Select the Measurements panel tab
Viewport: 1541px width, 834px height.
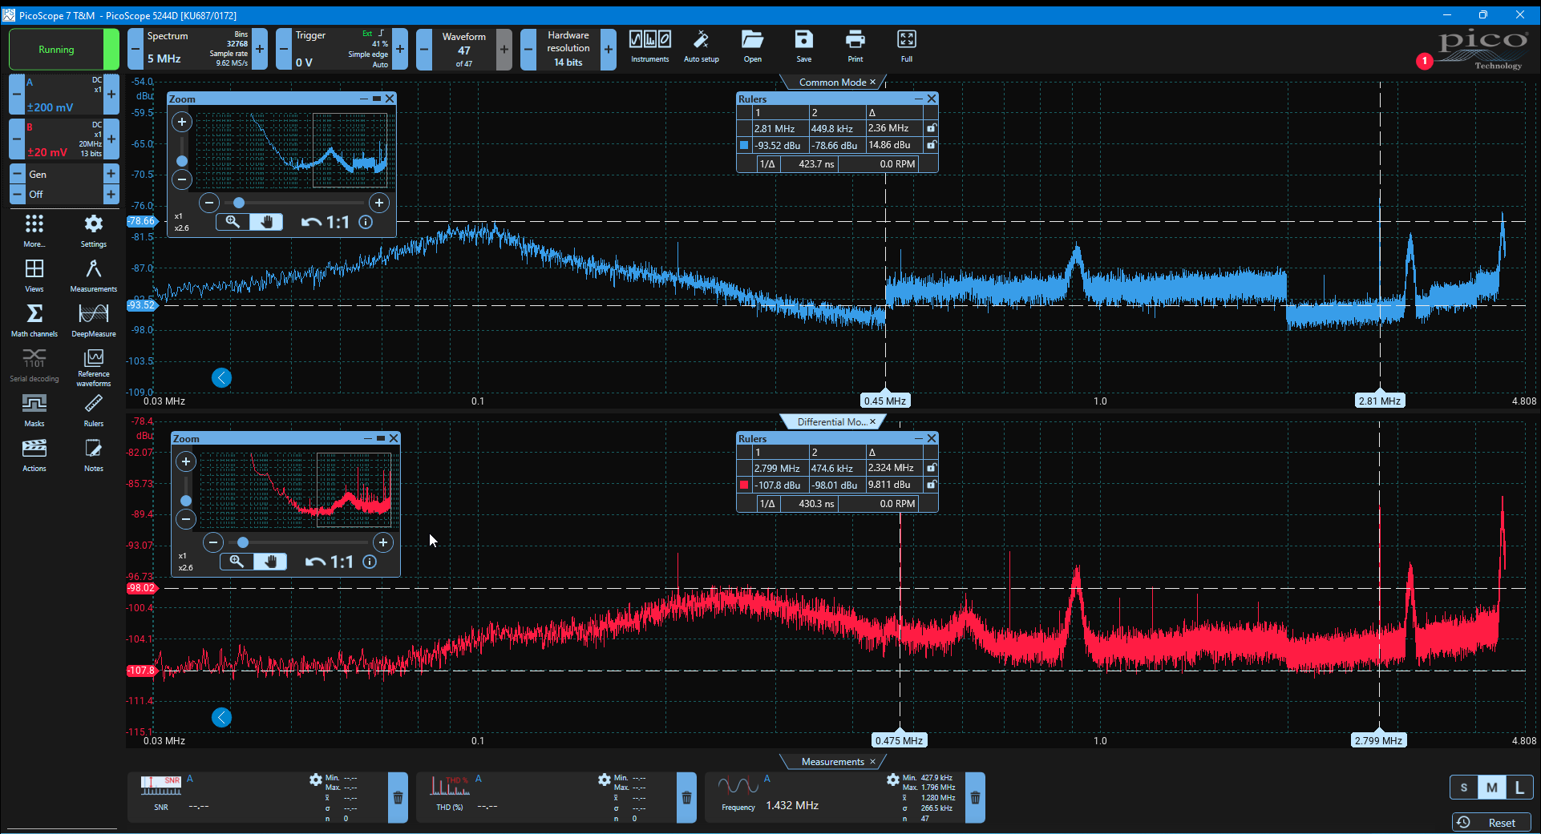tap(832, 762)
